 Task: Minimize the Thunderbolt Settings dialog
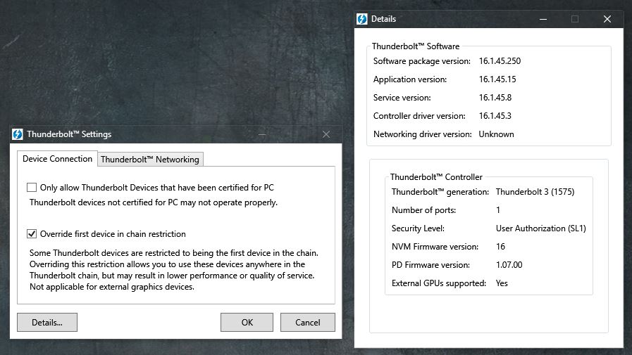(261, 134)
